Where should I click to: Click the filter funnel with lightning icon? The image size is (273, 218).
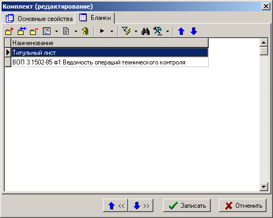click(x=126, y=31)
